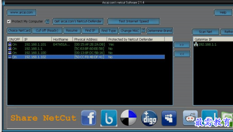Image resolution: width=233 pixels, height=132 pixels.
Task: Toggle Protect My Computer checkbox
Action: tap(9, 21)
